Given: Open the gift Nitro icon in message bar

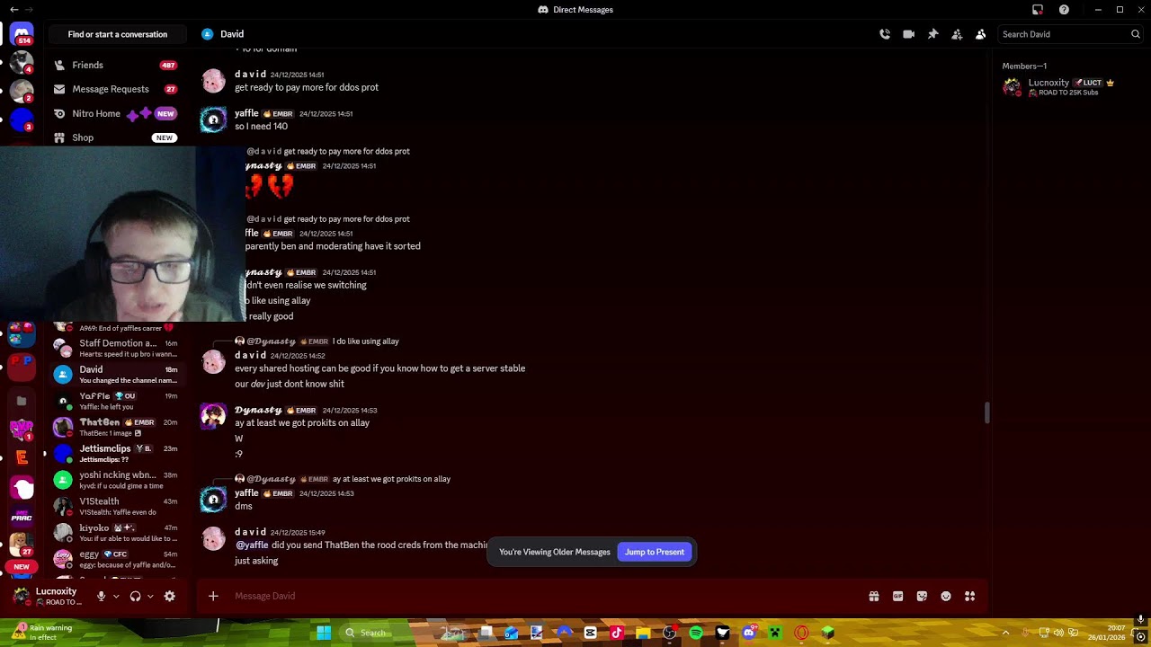Looking at the screenshot, I should (873, 596).
